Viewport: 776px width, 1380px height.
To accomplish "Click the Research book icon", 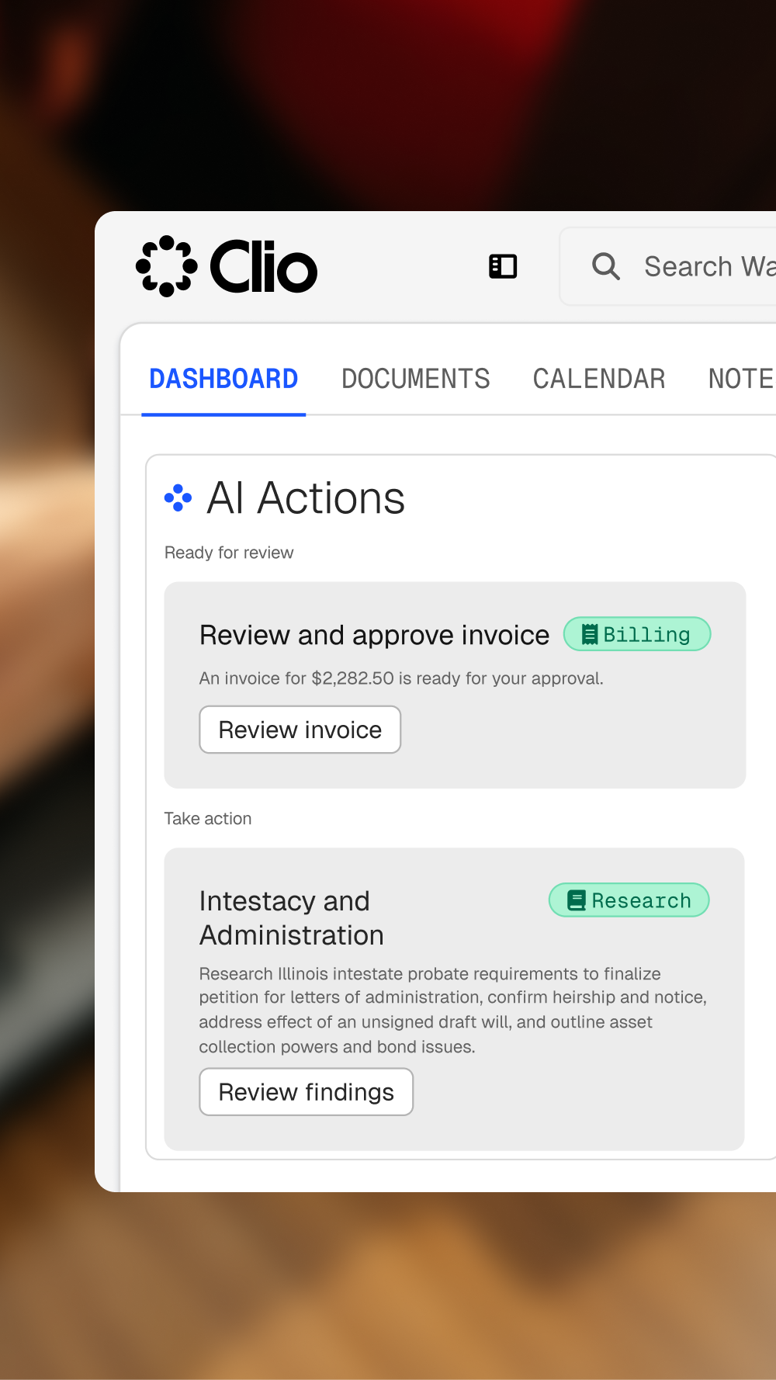I will (577, 900).
